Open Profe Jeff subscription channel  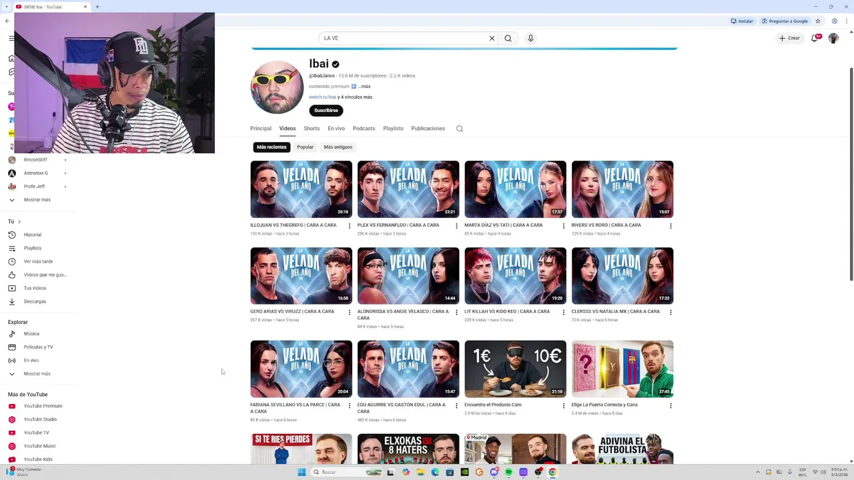[34, 186]
